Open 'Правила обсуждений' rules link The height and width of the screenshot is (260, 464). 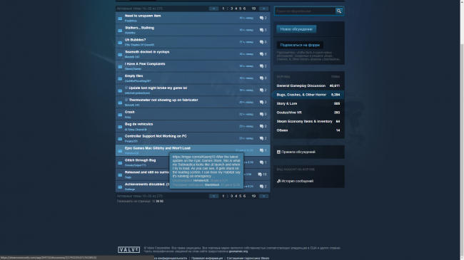(x=298, y=152)
